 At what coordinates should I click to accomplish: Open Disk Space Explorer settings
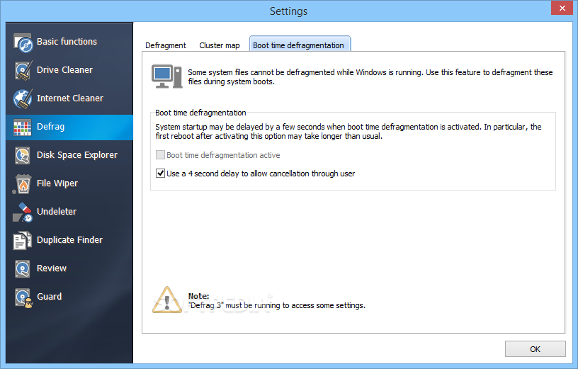(x=69, y=156)
